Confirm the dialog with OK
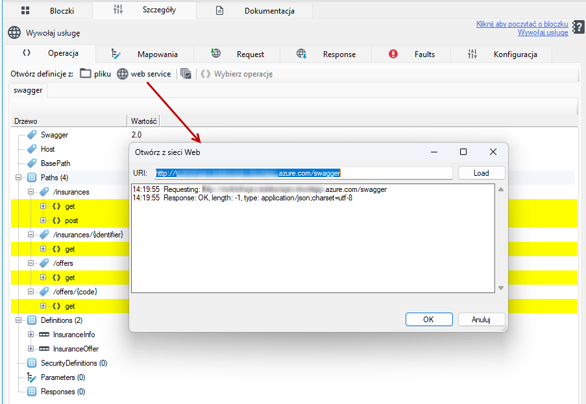 pyautogui.click(x=429, y=319)
